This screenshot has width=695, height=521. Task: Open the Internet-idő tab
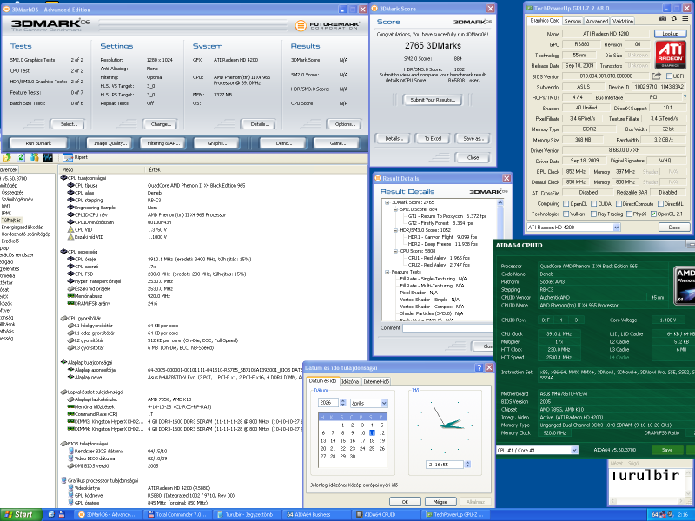click(x=377, y=381)
